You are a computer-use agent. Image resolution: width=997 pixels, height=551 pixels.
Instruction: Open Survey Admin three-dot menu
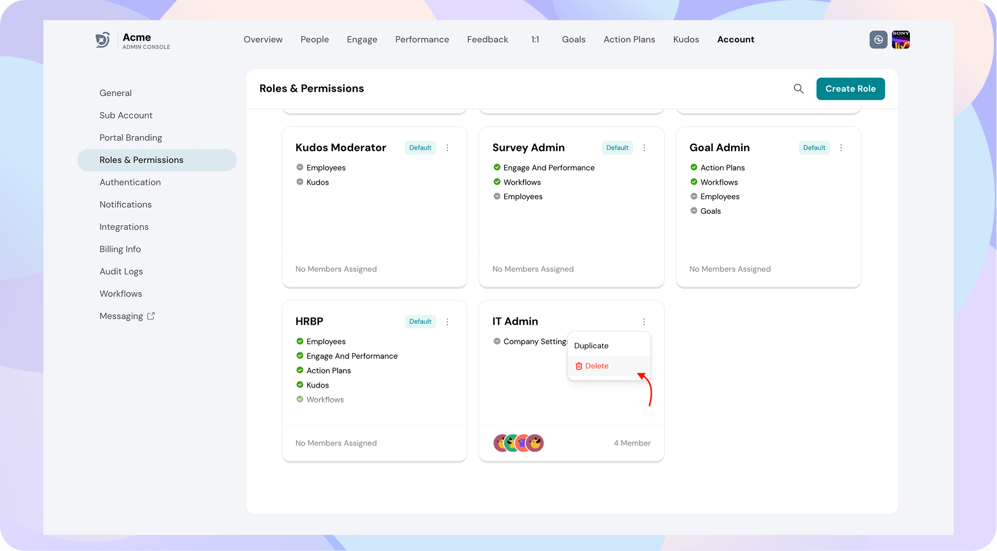tap(644, 148)
